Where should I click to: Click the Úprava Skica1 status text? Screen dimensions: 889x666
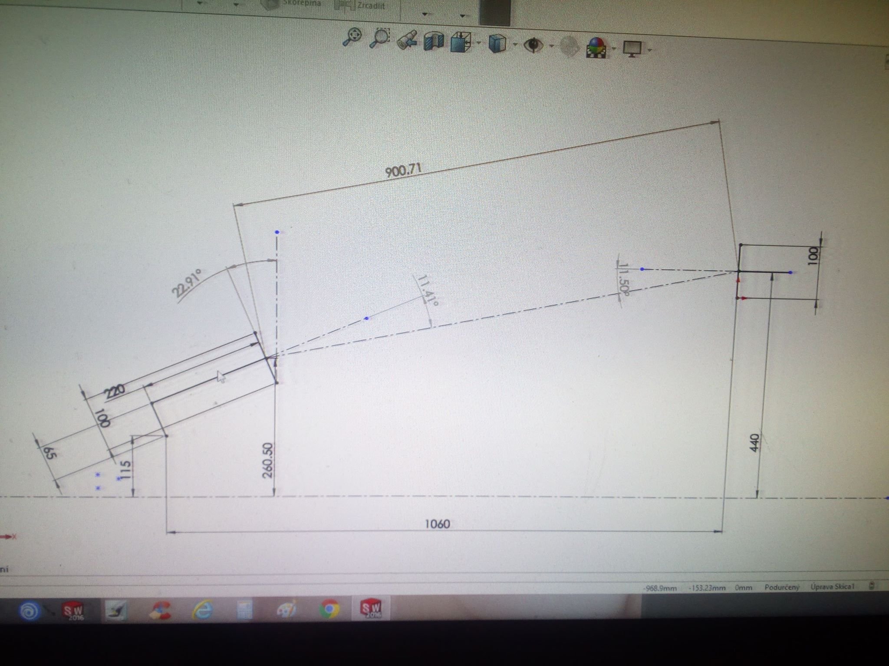[x=832, y=587]
